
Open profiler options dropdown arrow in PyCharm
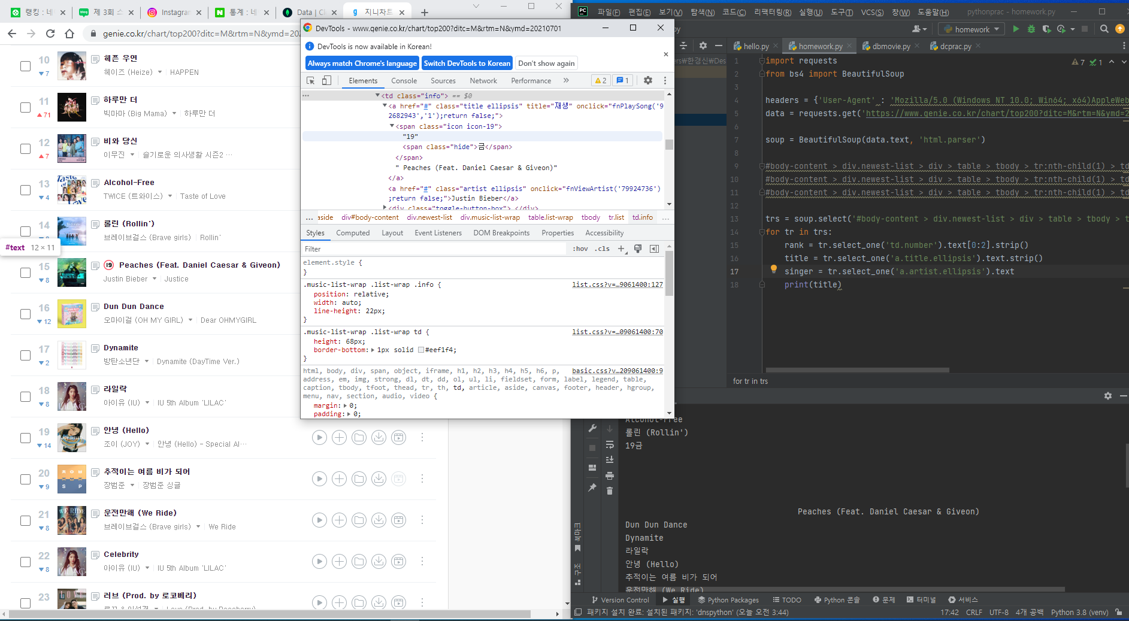coord(1073,29)
